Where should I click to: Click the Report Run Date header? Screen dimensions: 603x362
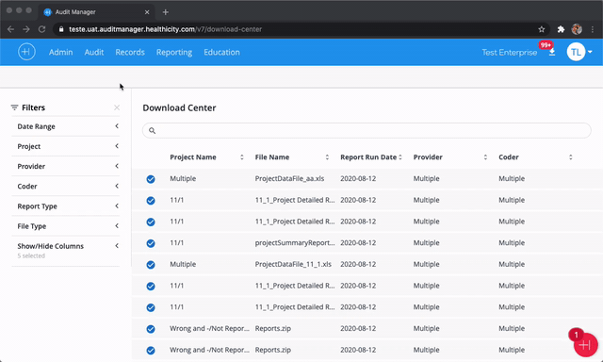pos(368,156)
